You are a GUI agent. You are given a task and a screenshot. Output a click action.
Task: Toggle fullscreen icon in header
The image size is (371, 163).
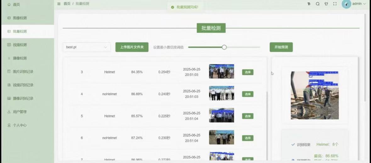click(x=335, y=4)
